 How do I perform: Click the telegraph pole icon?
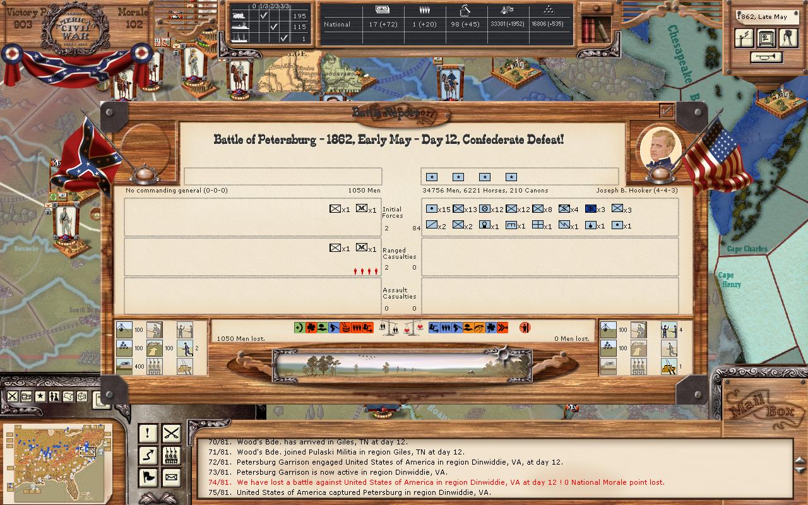tap(745, 39)
